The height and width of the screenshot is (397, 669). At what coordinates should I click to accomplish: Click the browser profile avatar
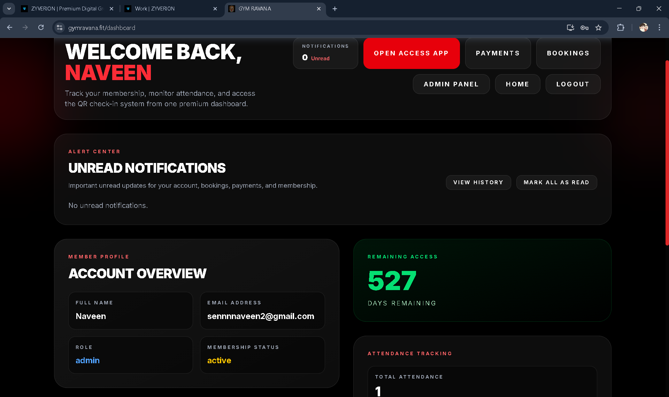click(x=644, y=28)
